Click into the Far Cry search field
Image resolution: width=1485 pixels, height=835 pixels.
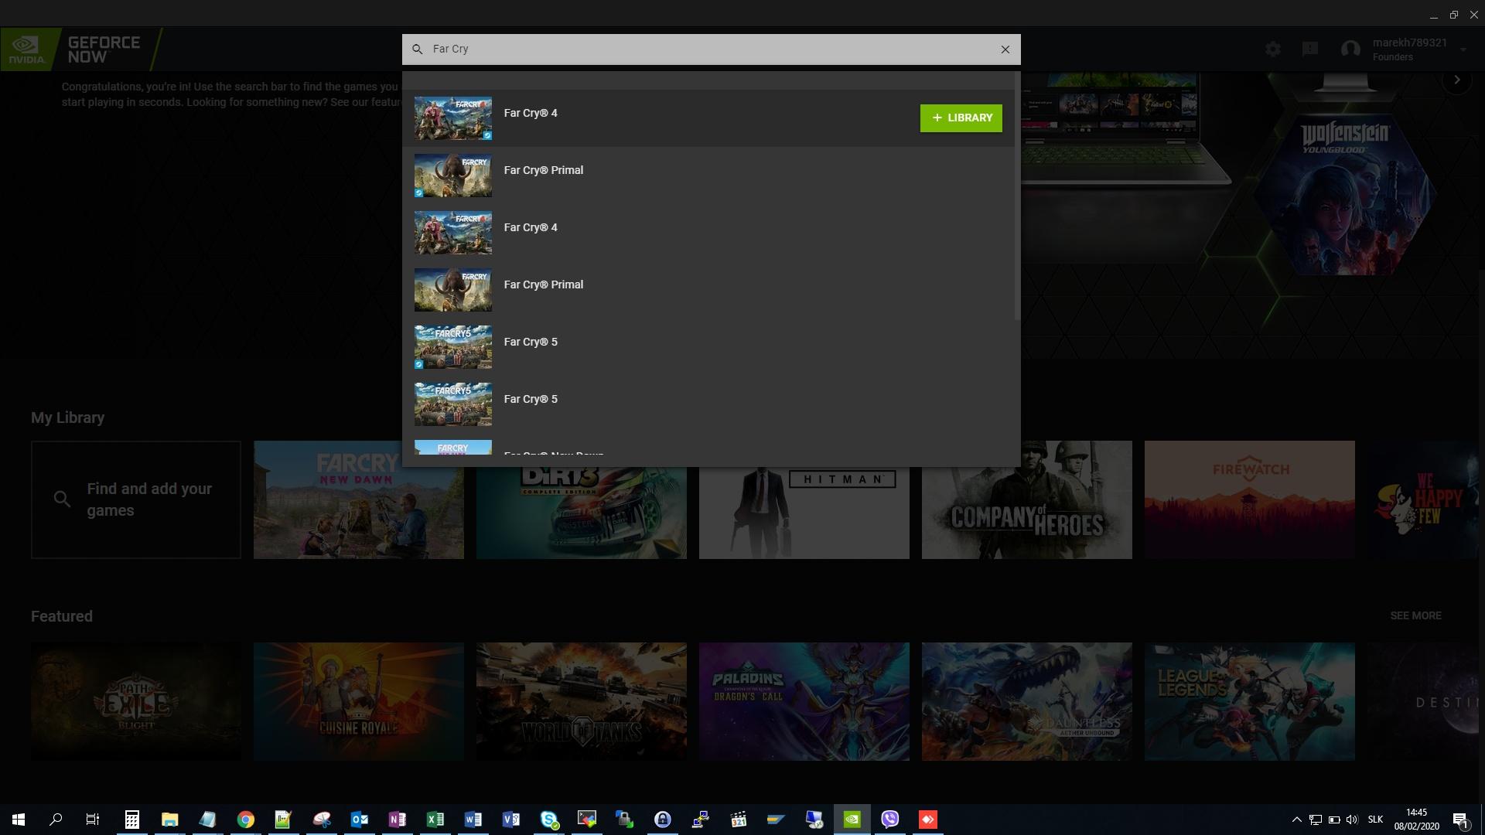point(710,49)
